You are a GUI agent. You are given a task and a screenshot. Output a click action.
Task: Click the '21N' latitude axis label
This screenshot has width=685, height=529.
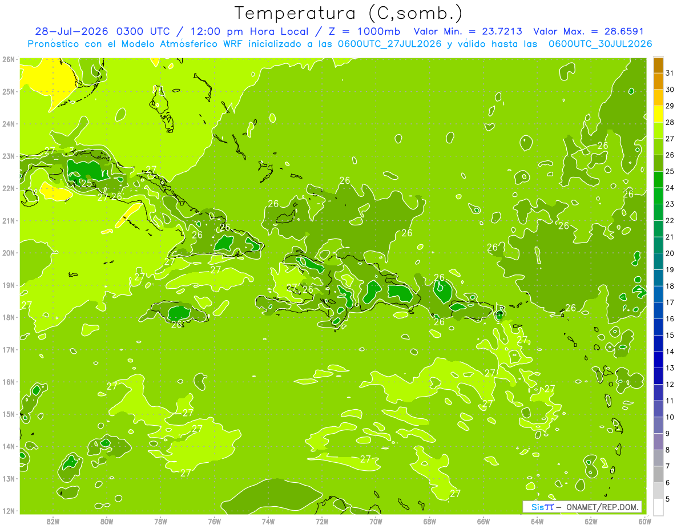(x=8, y=220)
